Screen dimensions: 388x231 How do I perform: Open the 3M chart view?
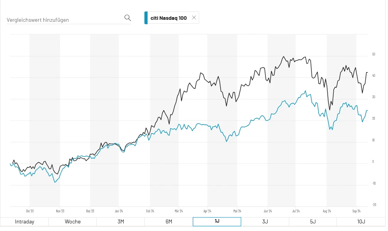tap(121, 221)
